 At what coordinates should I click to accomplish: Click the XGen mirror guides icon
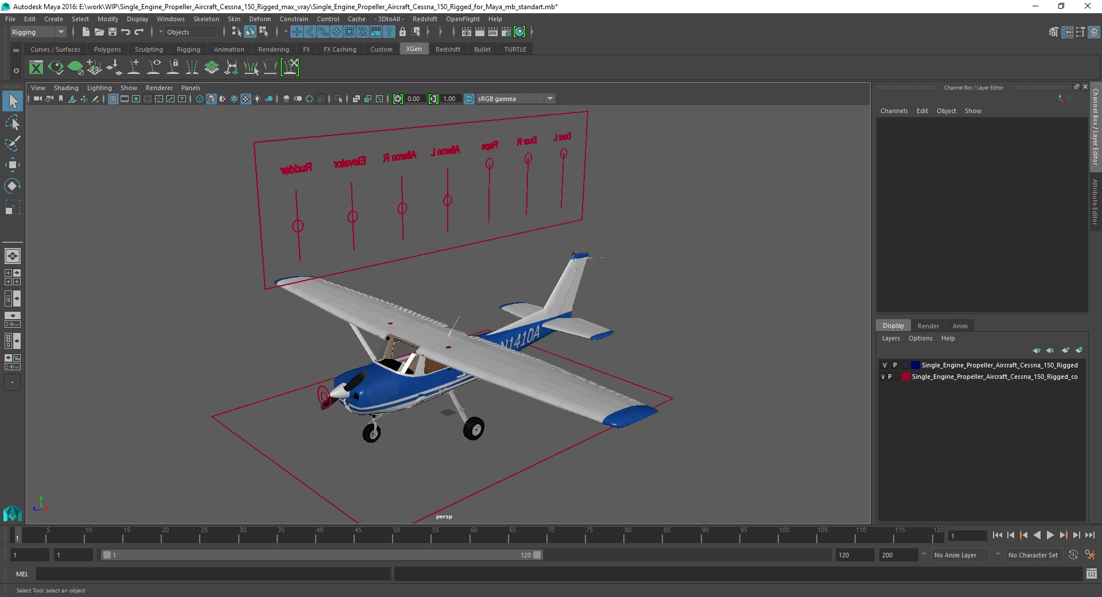pos(192,68)
